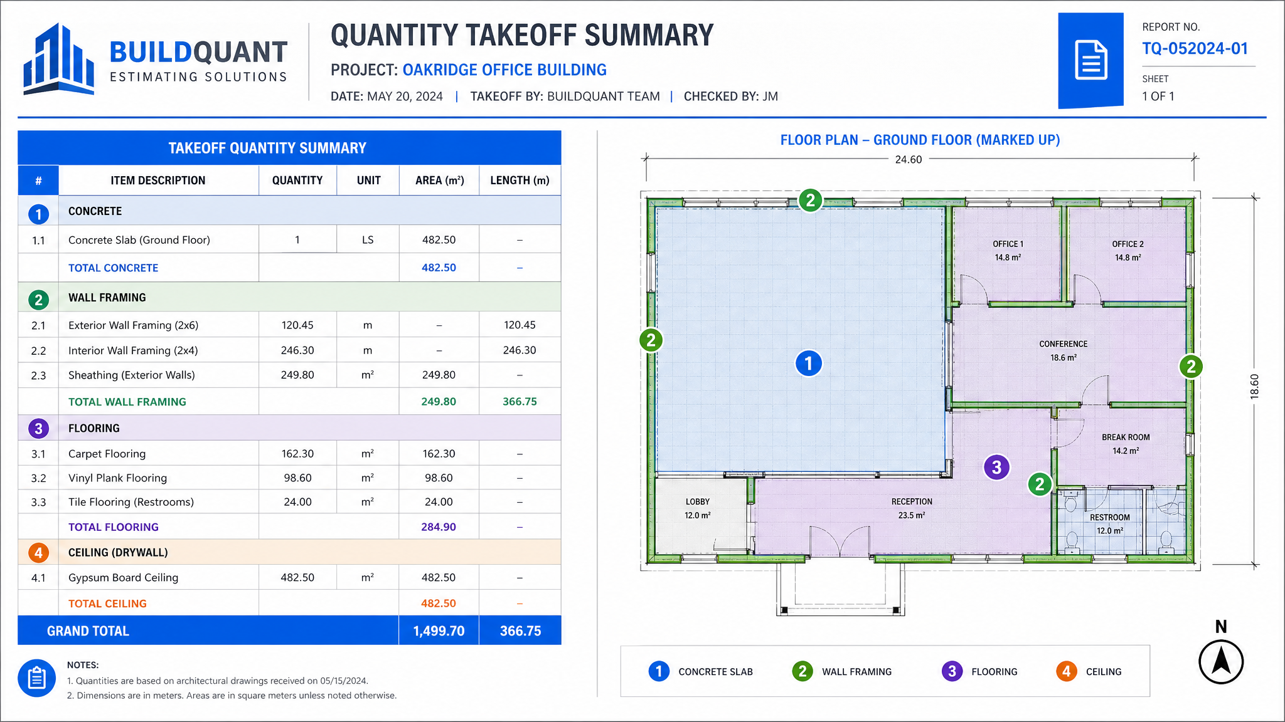Click the Conference room label

tap(1063, 351)
